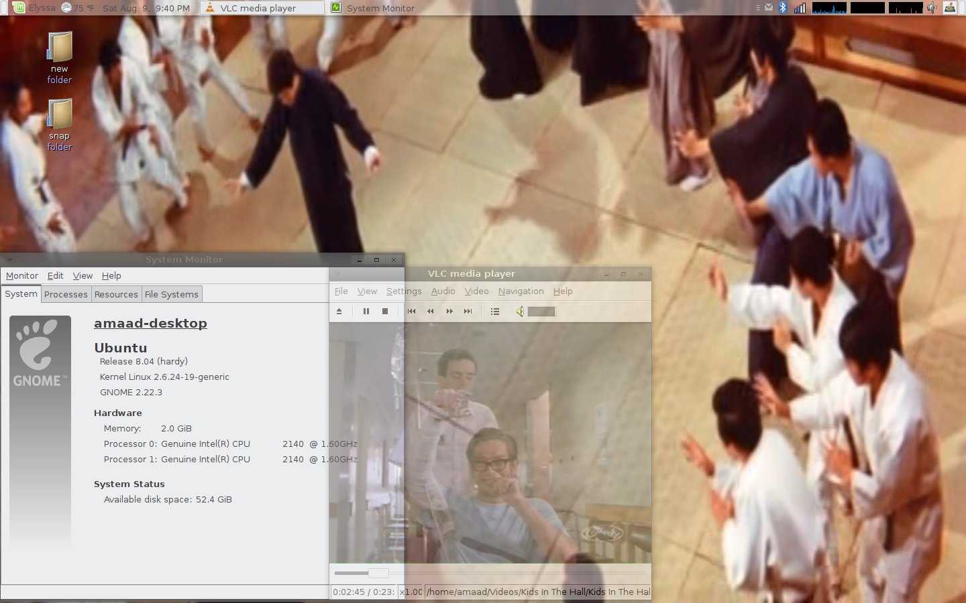Click the Processor 0 row
966x603 pixels.
pos(230,444)
